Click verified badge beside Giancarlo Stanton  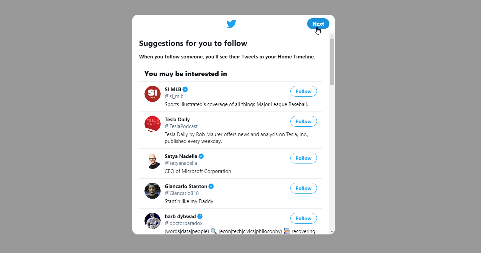(x=211, y=186)
